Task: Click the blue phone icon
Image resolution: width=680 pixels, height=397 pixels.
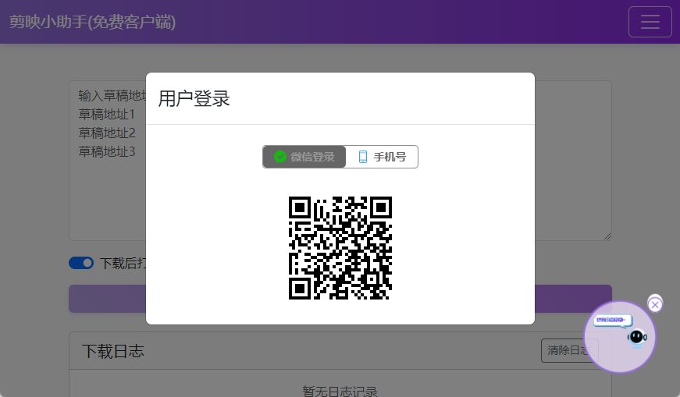Action: (x=363, y=157)
